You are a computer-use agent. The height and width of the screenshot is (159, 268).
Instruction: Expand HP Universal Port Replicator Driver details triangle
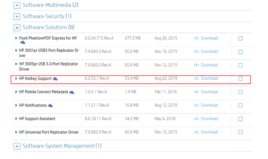(16, 132)
